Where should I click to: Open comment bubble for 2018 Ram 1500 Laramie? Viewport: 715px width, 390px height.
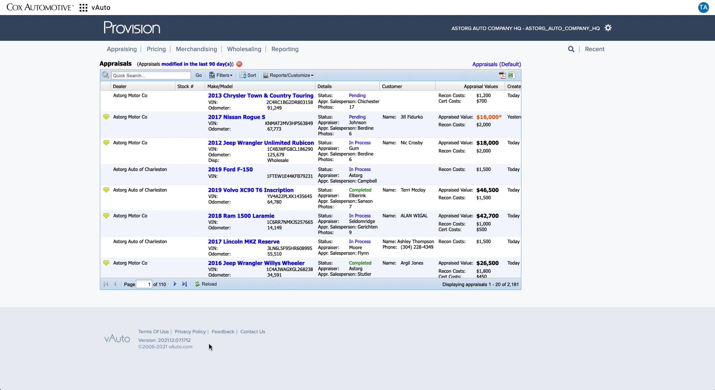coord(106,216)
